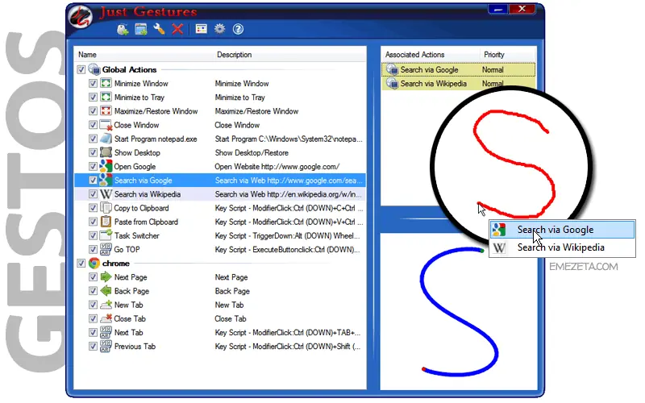The height and width of the screenshot is (403, 645).
Task: Toggle the Next Tab checkbox
Action: [93, 332]
